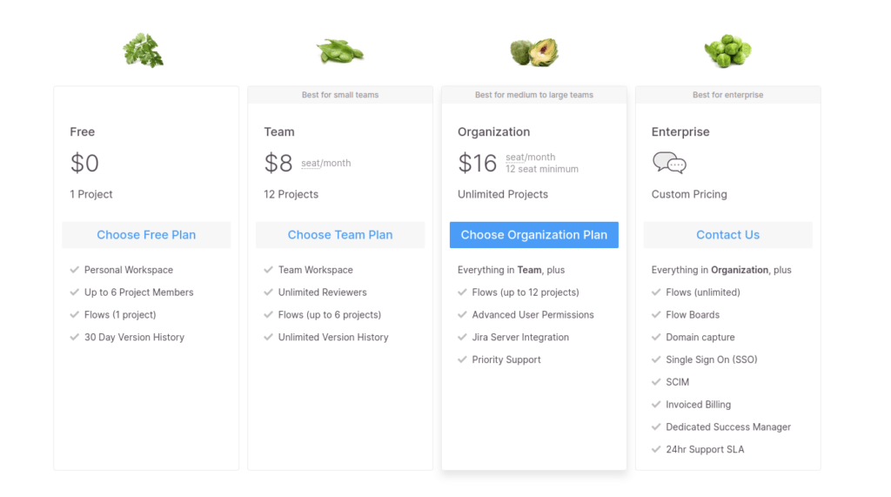The height and width of the screenshot is (497, 891).
Task: Click the edamame pea pods icon
Action: (340, 51)
